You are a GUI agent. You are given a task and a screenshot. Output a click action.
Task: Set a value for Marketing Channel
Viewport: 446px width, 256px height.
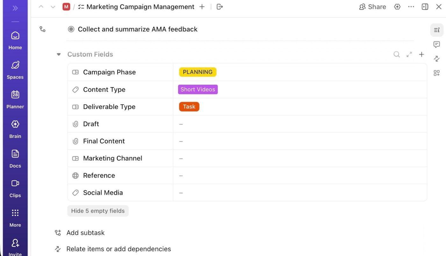(x=181, y=158)
